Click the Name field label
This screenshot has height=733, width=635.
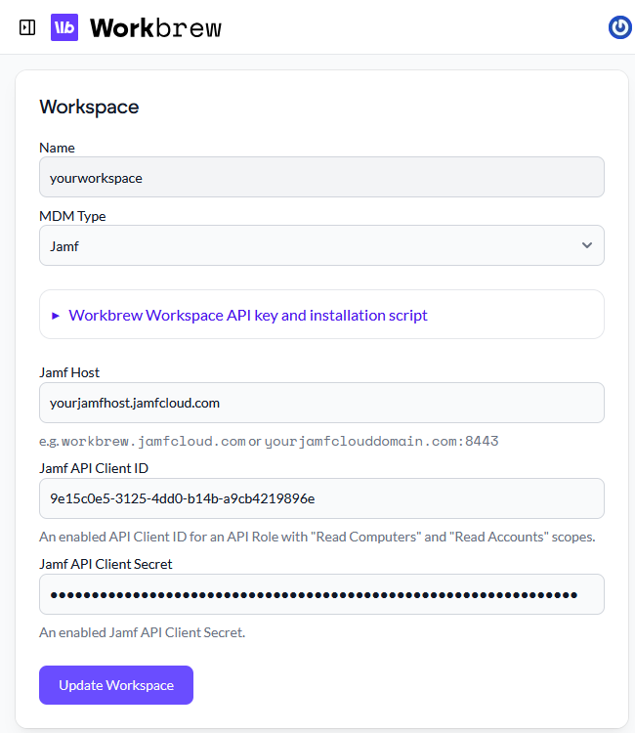(x=57, y=148)
